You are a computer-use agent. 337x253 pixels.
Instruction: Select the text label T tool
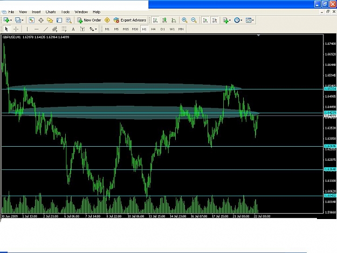tap(82, 29)
